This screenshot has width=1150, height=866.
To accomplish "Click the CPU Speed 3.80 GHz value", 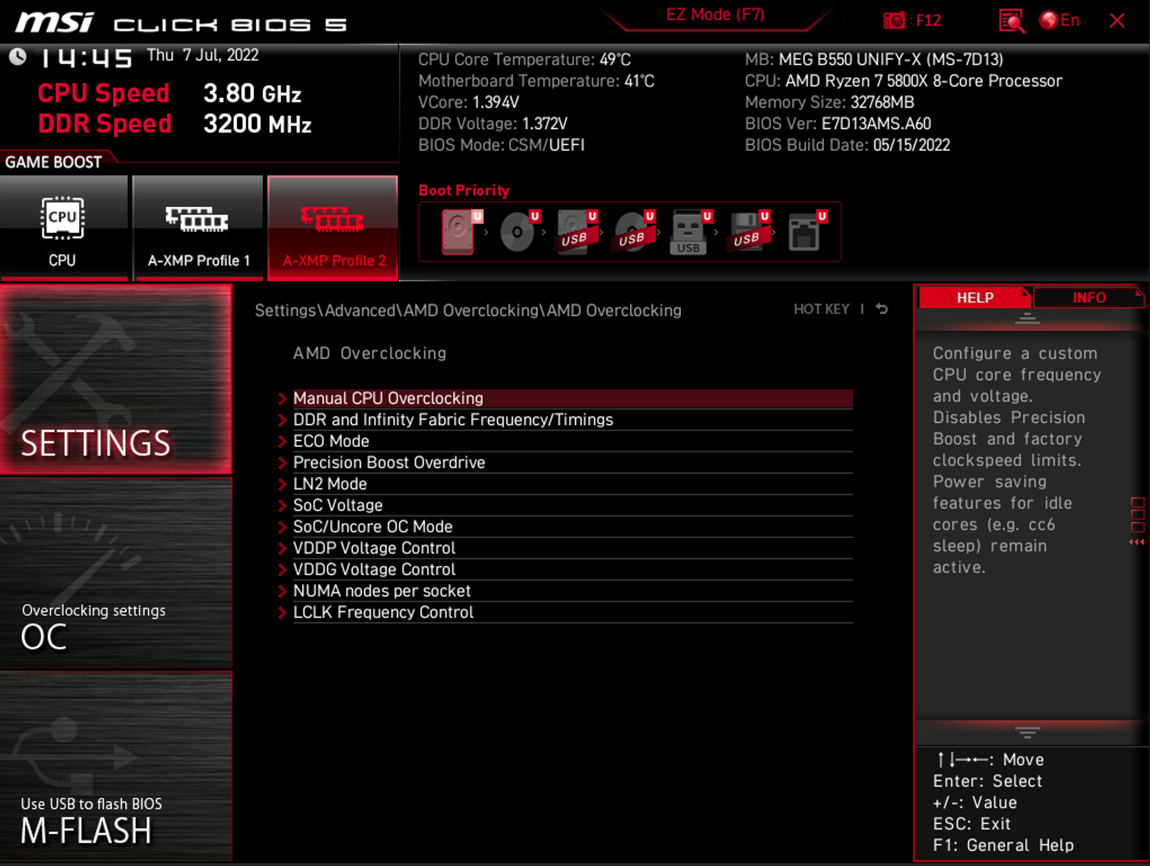I will coord(252,93).
